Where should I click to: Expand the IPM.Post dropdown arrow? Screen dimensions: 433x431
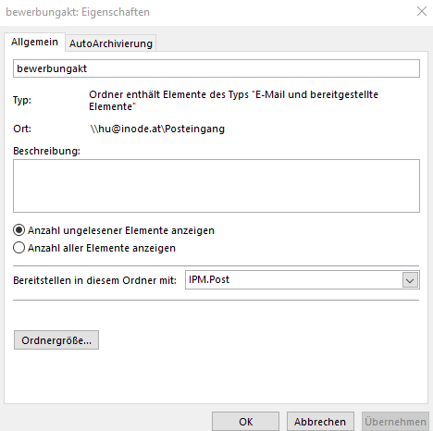pos(410,280)
